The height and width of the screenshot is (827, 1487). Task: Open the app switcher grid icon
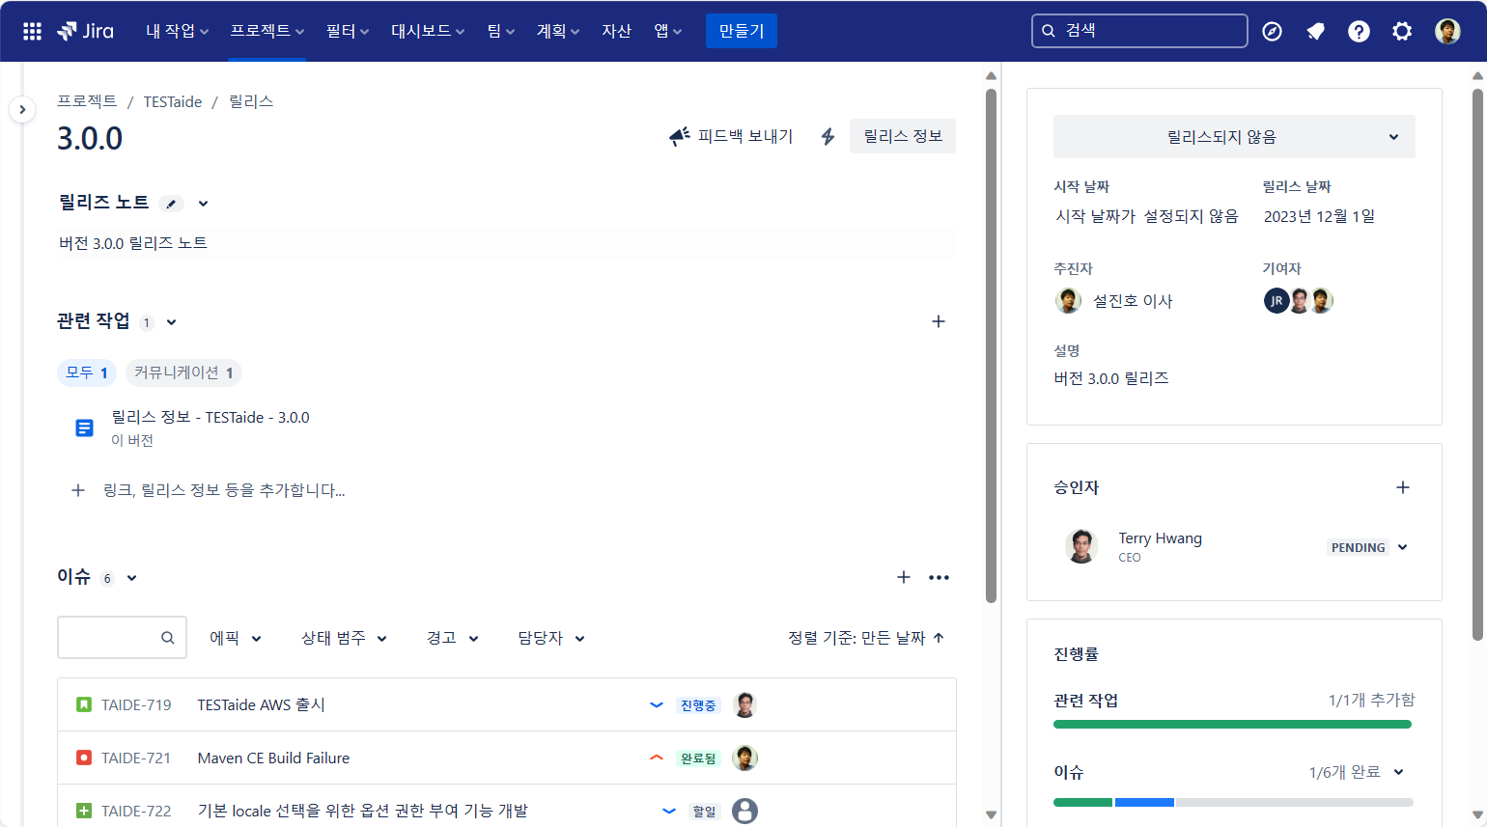[32, 31]
